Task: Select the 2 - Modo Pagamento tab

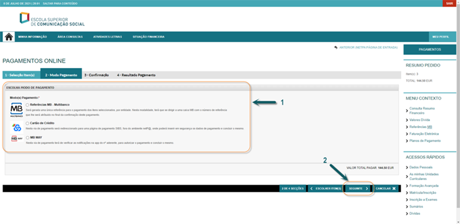Action: point(61,74)
